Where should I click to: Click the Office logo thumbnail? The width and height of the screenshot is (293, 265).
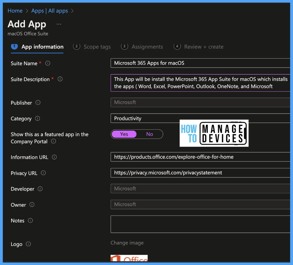click(129, 258)
